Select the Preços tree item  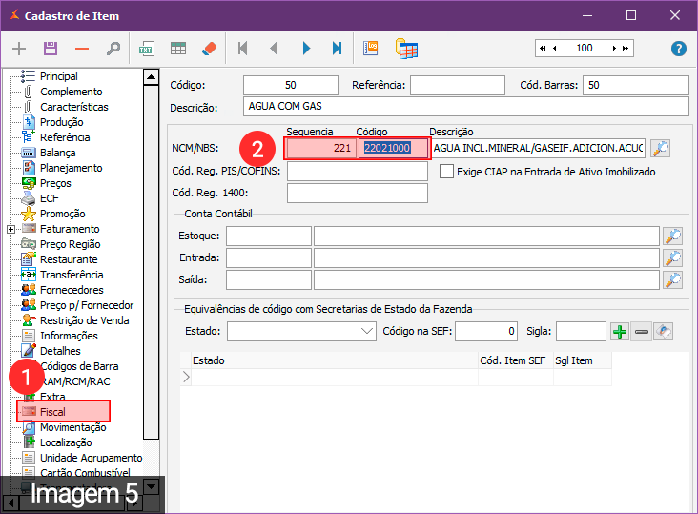click(x=55, y=183)
